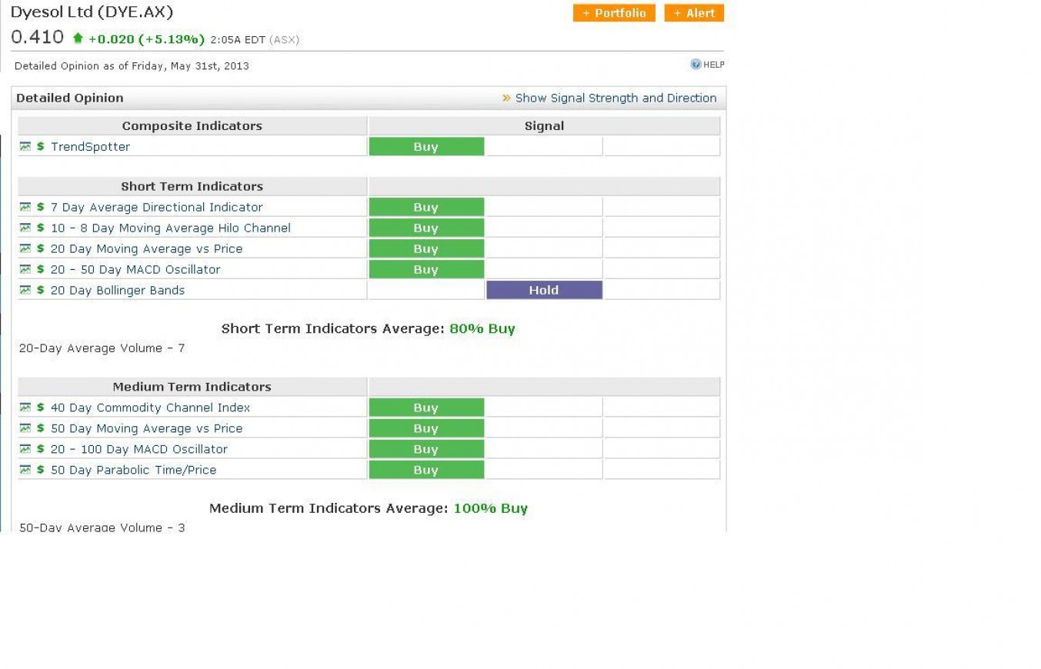Click the 80% Buy short term average
The width and height of the screenshot is (1041, 669).
click(482, 328)
